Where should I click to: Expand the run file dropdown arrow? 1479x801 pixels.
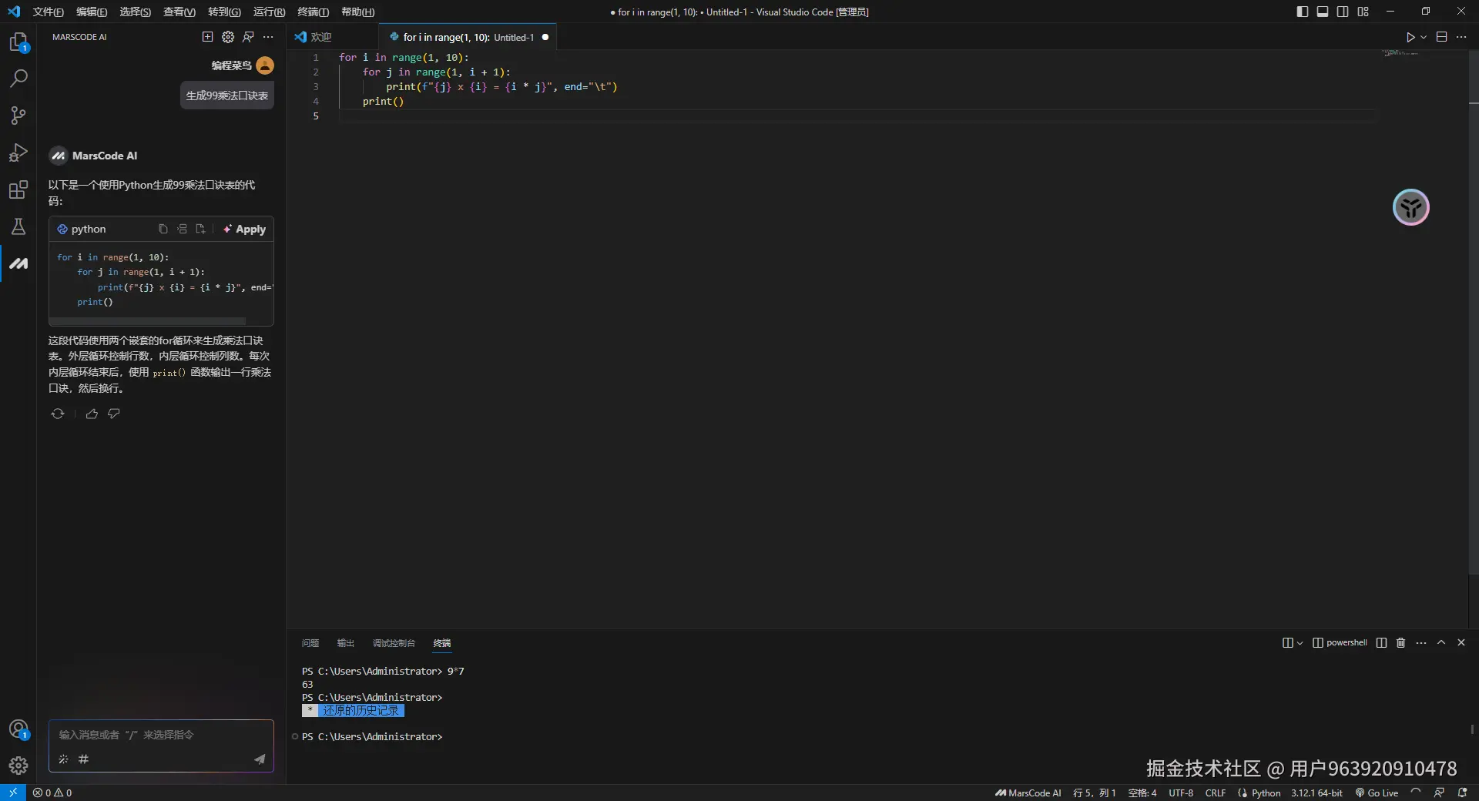click(1424, 37)
